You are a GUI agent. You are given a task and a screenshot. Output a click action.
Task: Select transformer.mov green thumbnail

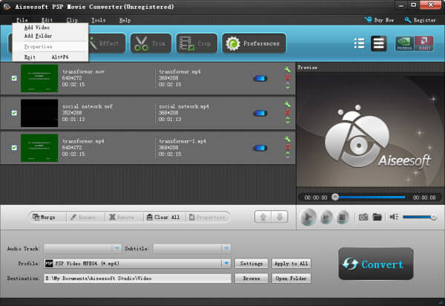pyautogui.click(x=39, y=79)
